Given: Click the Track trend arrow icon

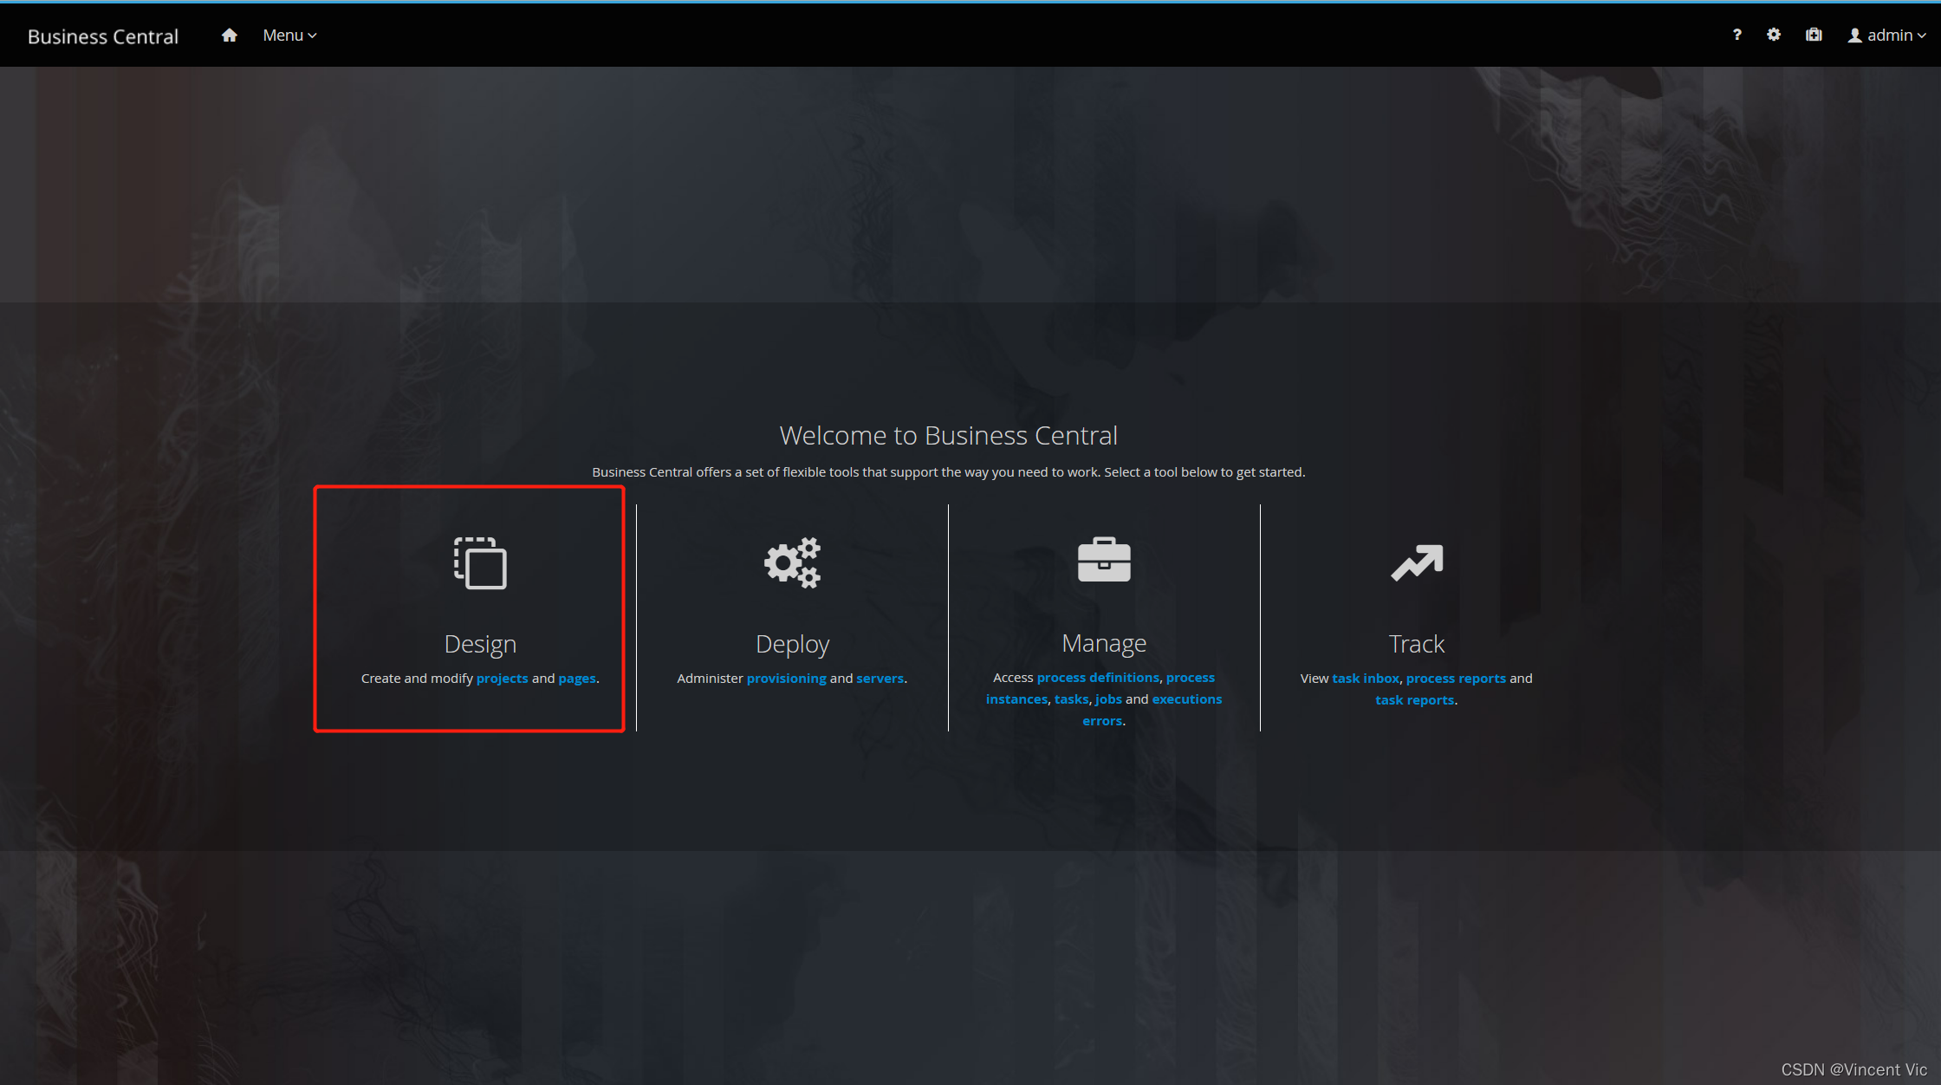Looking at the screenshot, I should tap(1417, 563).
